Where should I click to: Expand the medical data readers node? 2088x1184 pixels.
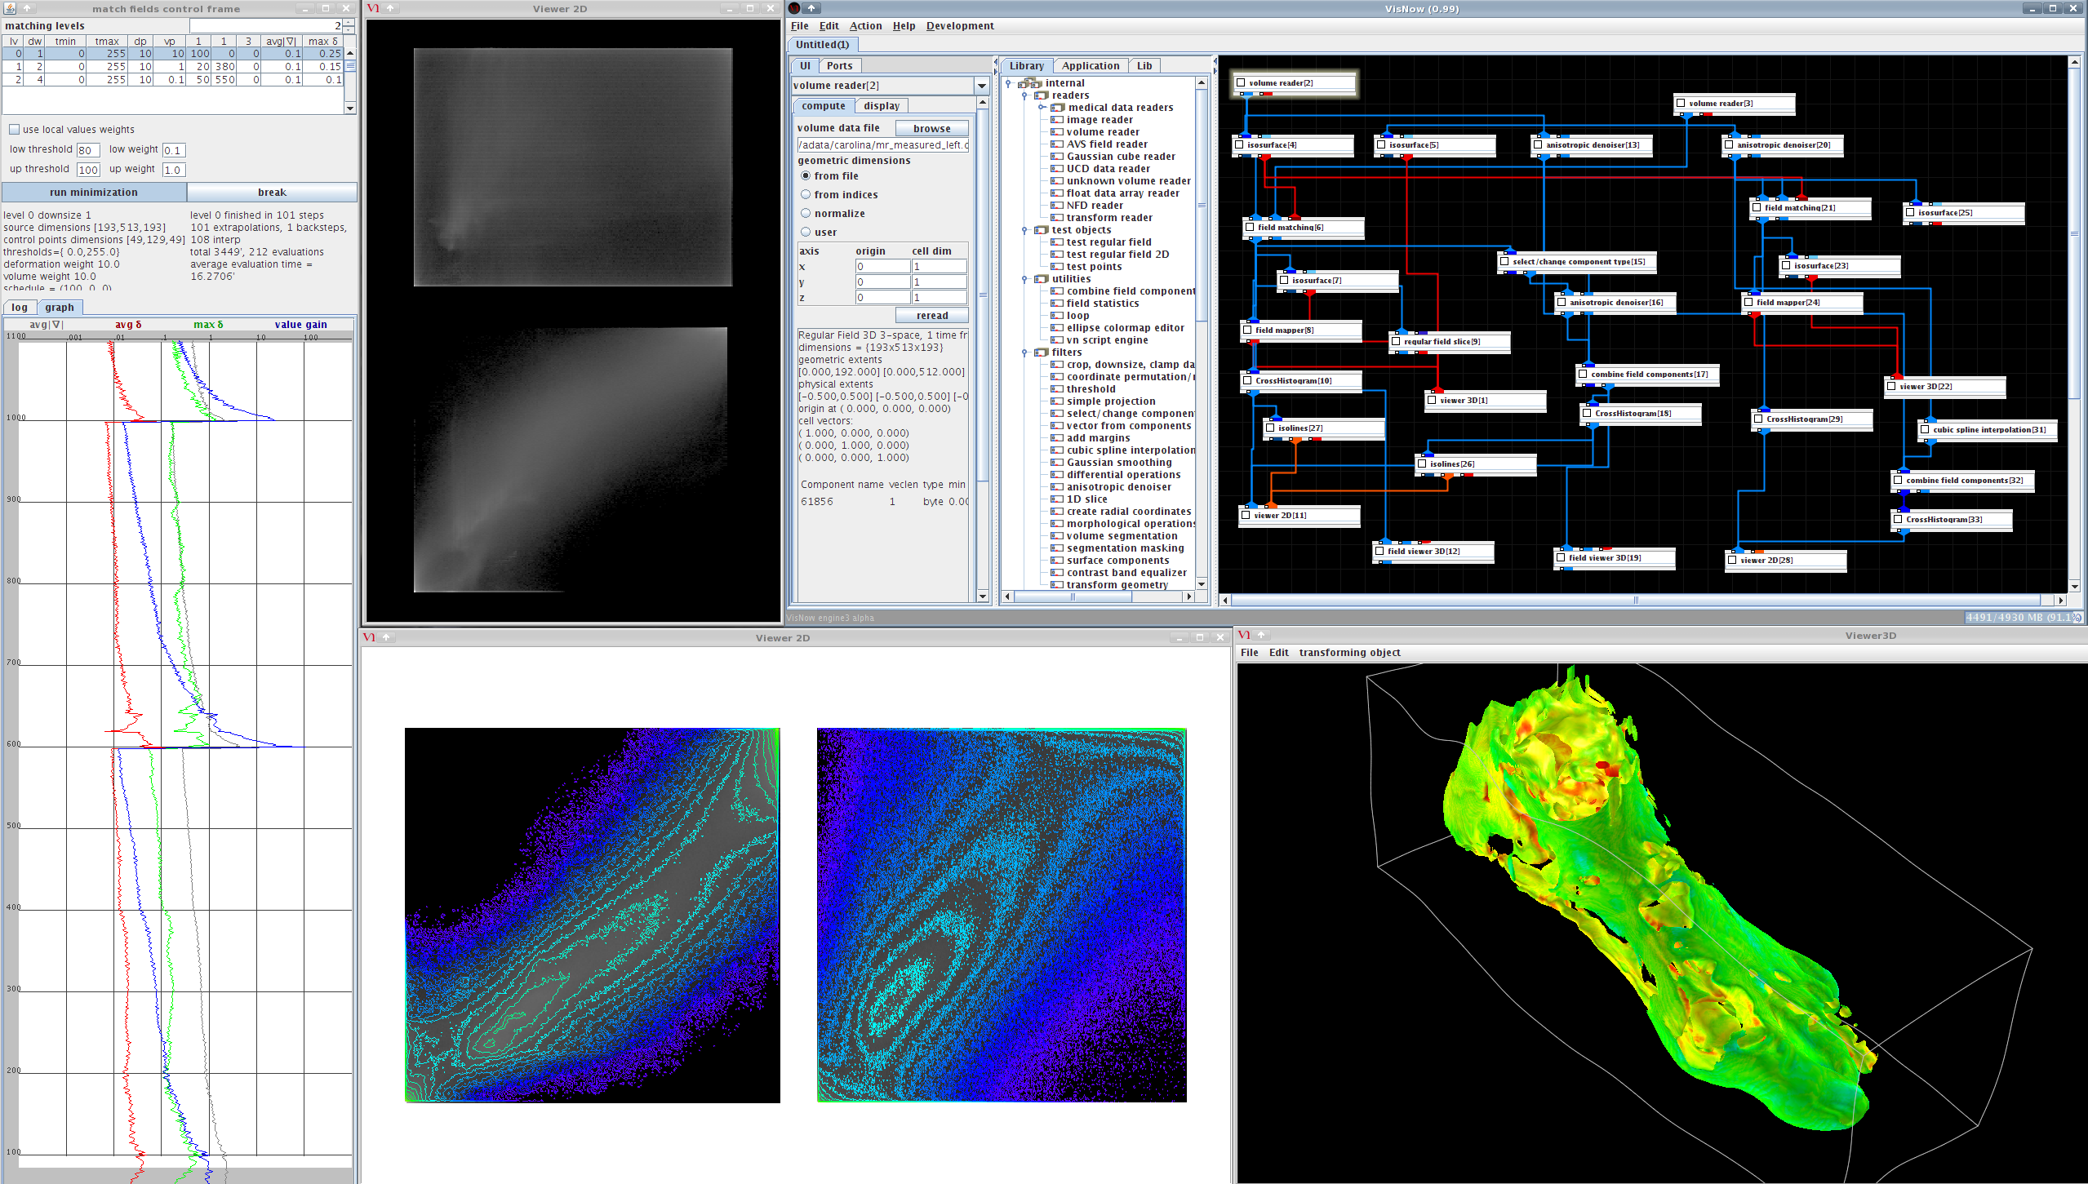coord(1042,108)
